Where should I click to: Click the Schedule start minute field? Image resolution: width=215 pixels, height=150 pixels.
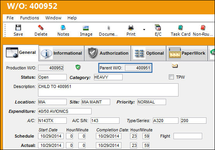coord(82,136)
